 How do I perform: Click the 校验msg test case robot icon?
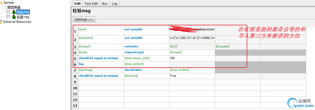14,12
